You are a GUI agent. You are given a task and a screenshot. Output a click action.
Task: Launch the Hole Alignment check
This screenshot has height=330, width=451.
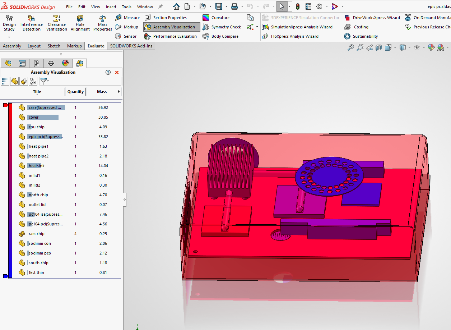tap(80, 23)
